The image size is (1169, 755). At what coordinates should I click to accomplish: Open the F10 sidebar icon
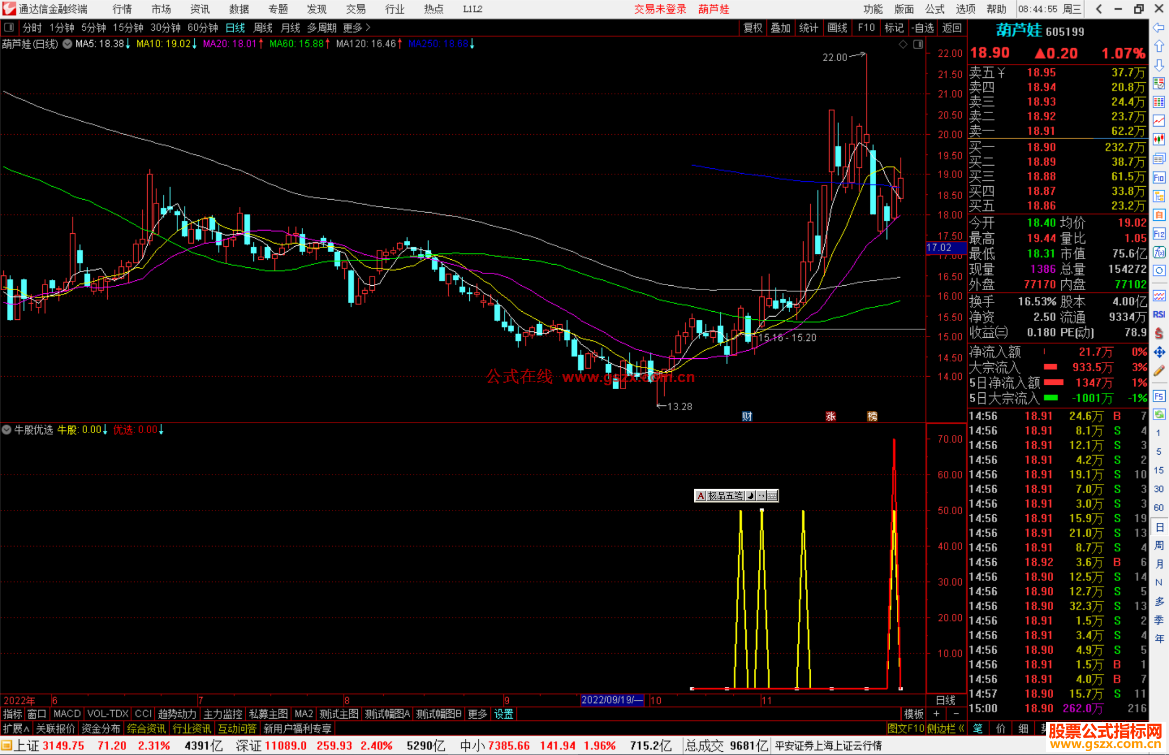point(1159,178)
